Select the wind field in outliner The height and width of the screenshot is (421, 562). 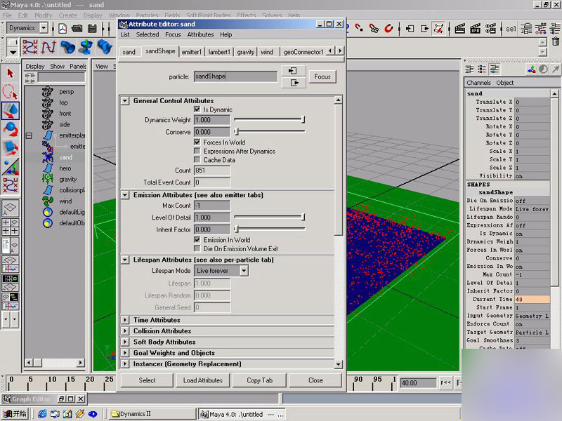[x=65, y=201]
